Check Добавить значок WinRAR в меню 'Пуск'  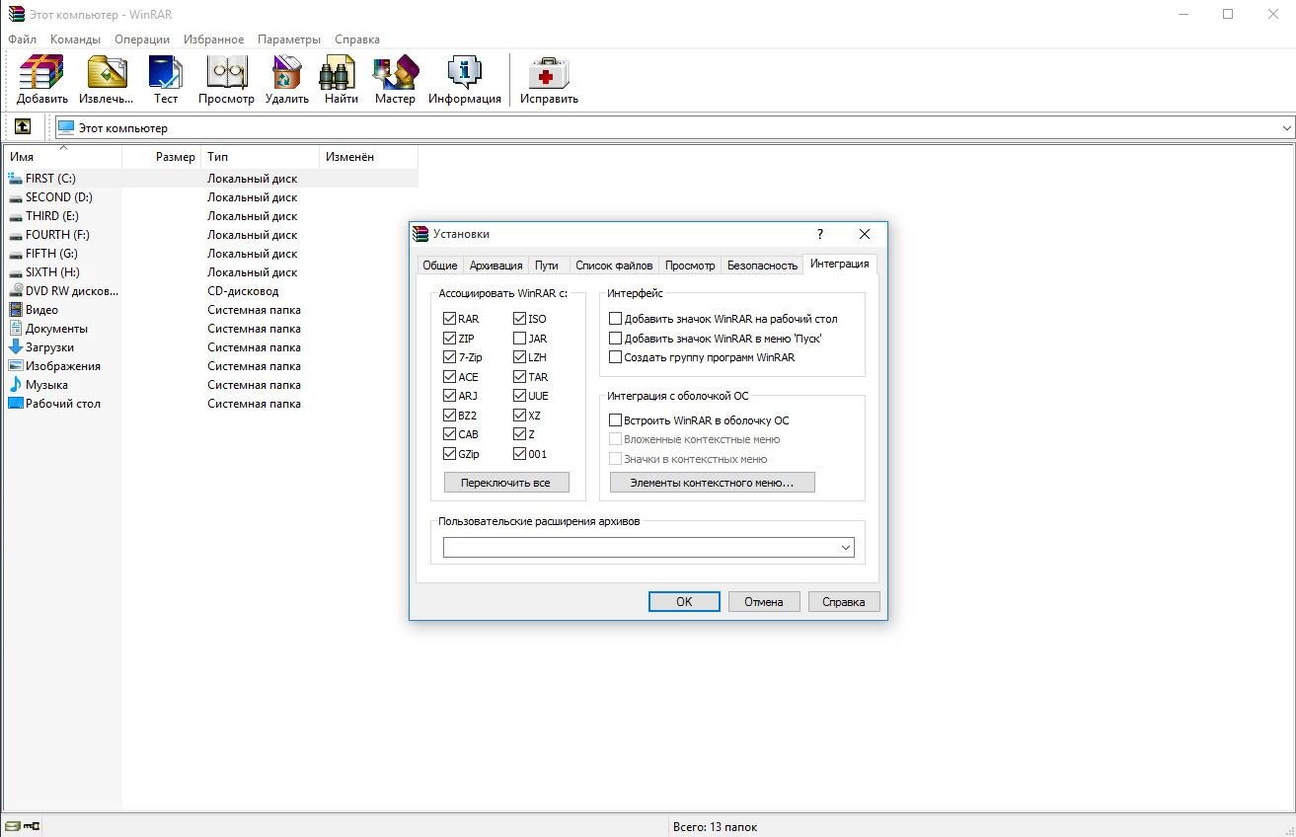(x=615, y=339)
